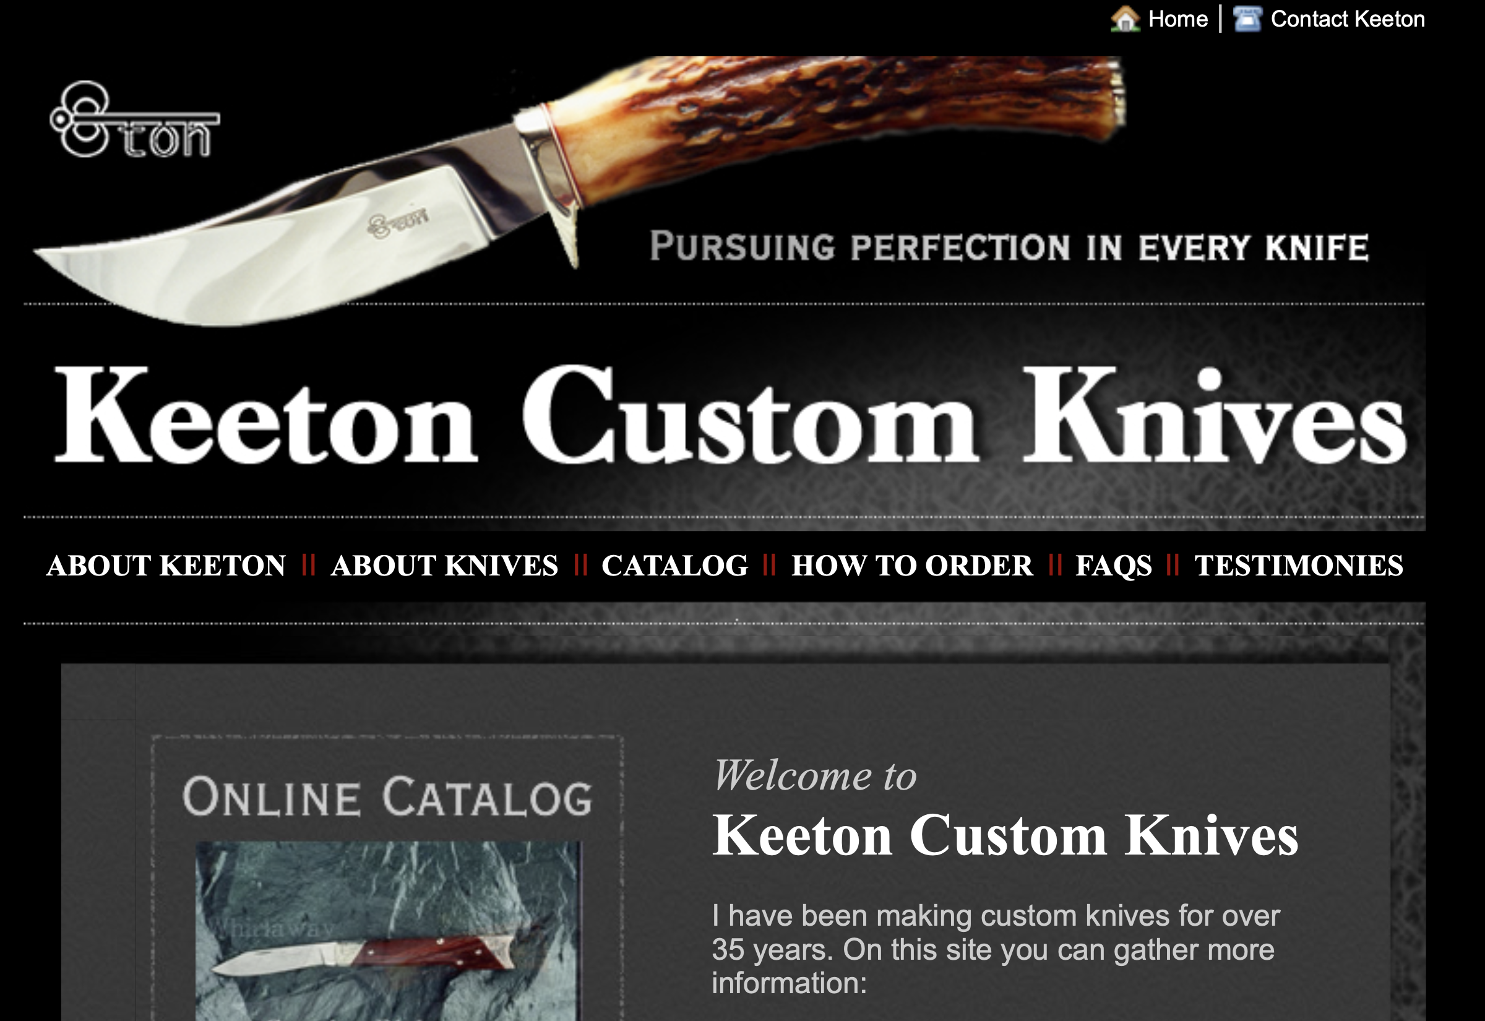1485x1021 pixels.
Task: Select FAQs in the navigation bar
Action: coord(1113,566)
